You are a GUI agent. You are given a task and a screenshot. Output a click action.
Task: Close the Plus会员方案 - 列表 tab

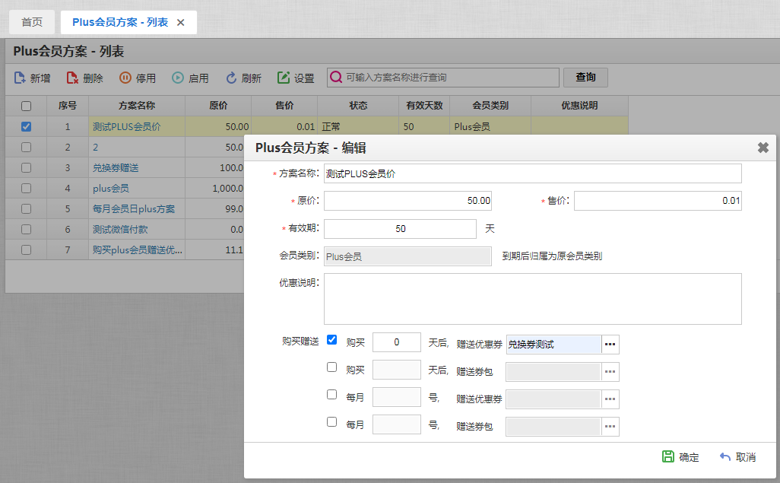click(181, 22)
